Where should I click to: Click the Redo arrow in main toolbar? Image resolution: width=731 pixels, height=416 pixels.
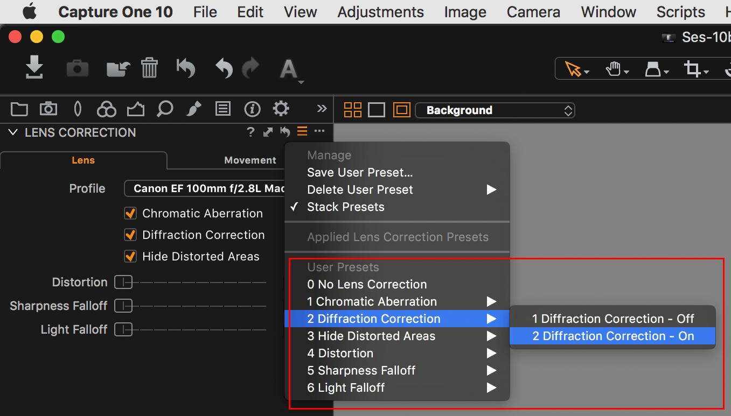tap(250, 68)
